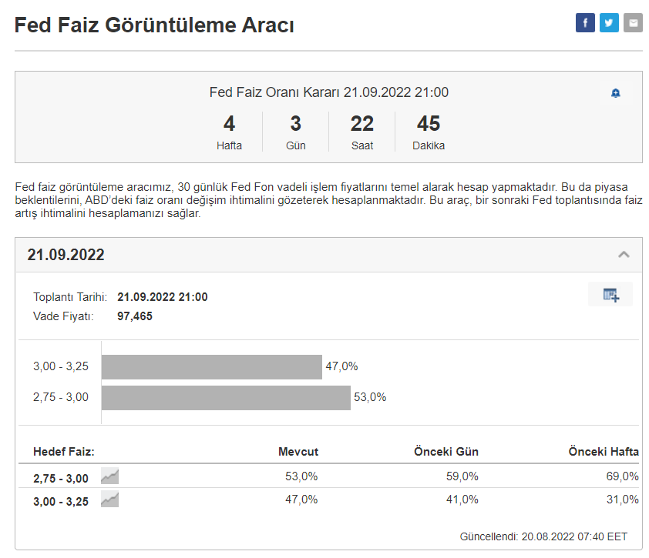
Task: Open chart icon for 2,75 - 3,00
Action: (110, 476)
